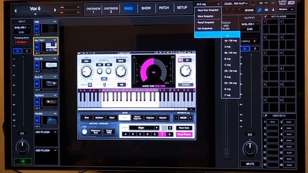The width and height of the screenshot is (308, 173).
Task: Expand the PSE plugin slot menu
Action: 54,22
